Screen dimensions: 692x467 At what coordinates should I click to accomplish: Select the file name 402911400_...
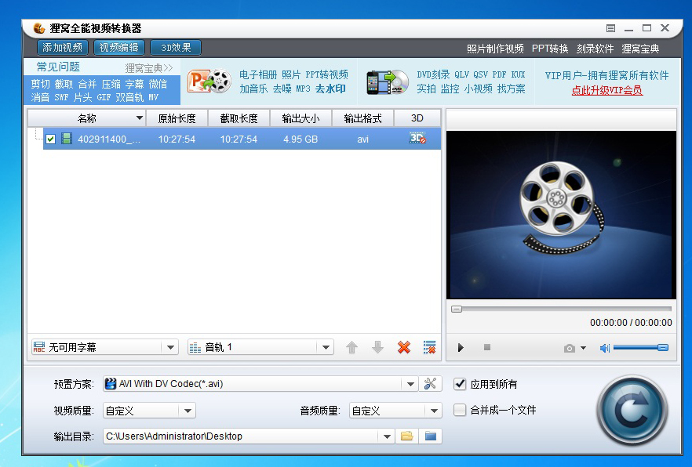pos(110,139)
